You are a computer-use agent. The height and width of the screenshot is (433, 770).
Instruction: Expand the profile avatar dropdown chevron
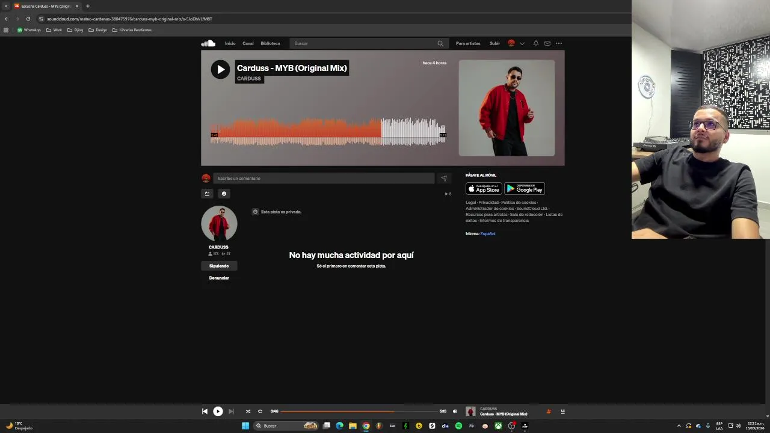(522, 43)
